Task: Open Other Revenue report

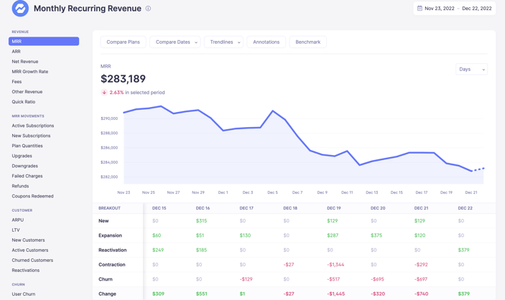Action: [27, 92]
